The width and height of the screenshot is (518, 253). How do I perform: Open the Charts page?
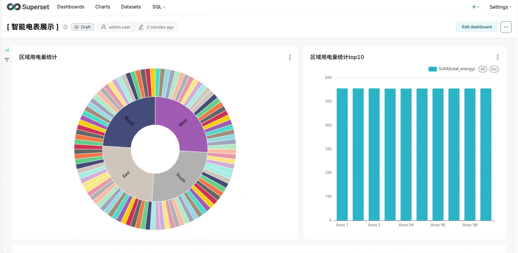[x=103, y=7]
